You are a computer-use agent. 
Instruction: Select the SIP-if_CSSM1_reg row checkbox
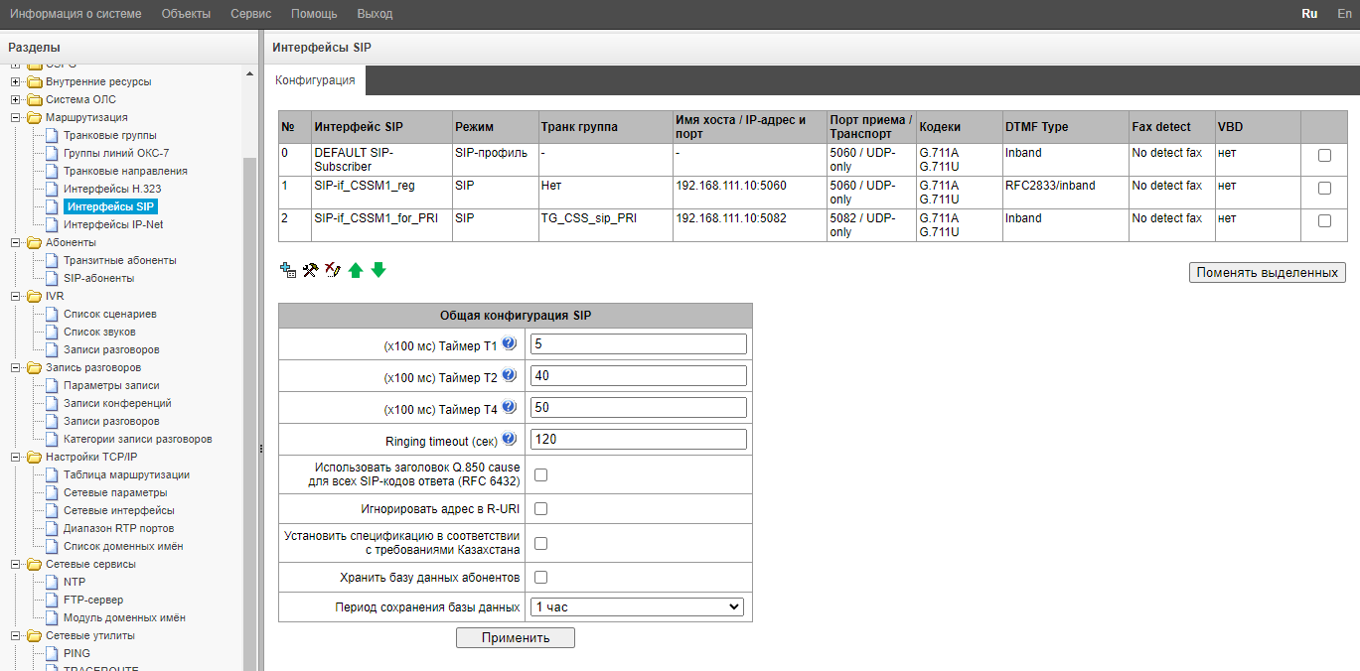click(x=1324, y=189)
